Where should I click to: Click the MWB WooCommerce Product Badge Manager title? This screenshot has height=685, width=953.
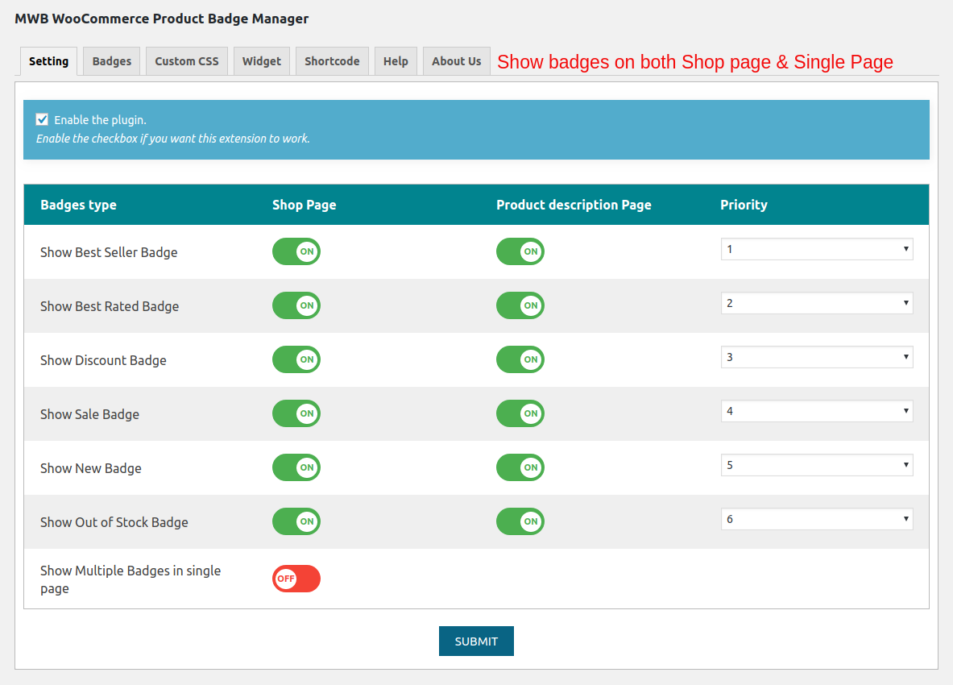162,19
